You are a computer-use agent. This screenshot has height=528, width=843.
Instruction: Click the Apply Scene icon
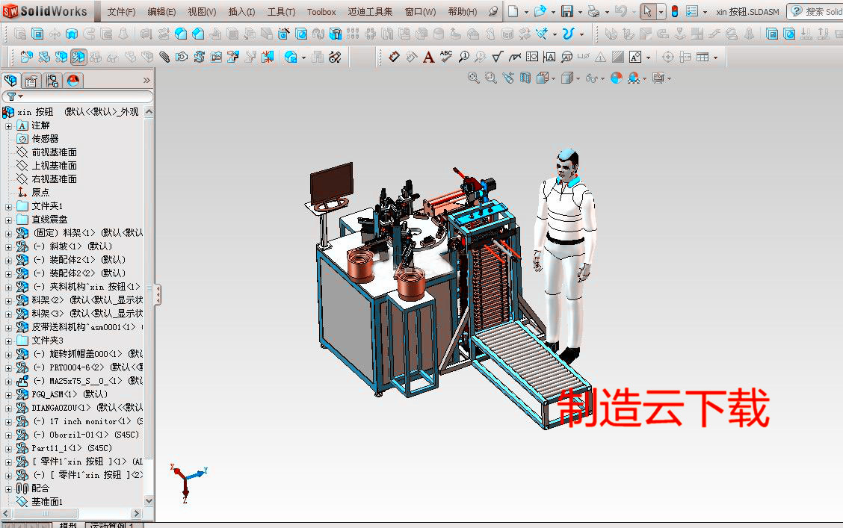[x=632, y=78]
